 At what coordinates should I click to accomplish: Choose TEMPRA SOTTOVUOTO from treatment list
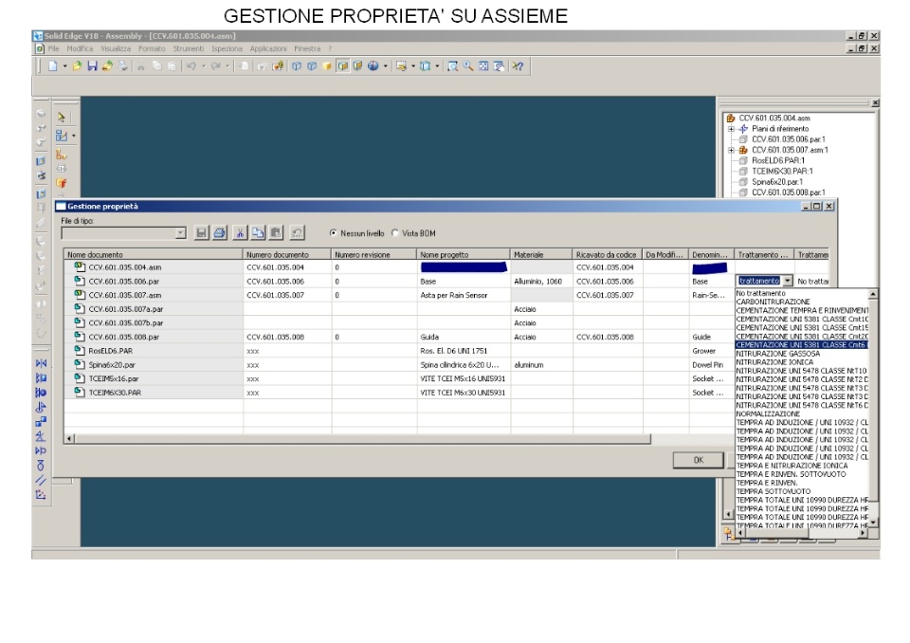773,491
